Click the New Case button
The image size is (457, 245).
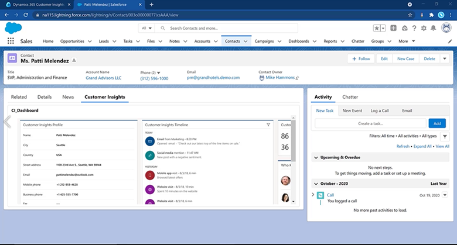click(x=405, y=58)
